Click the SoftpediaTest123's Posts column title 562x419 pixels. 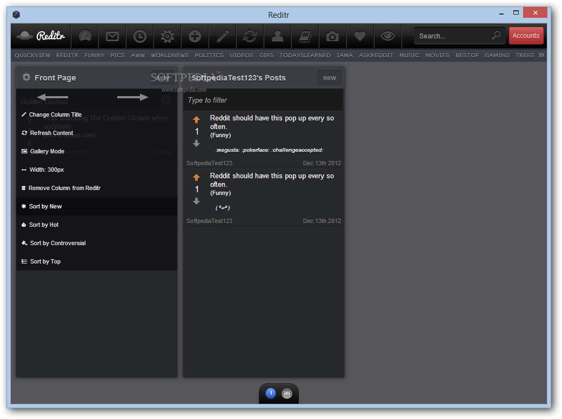(x=238, y=78)
